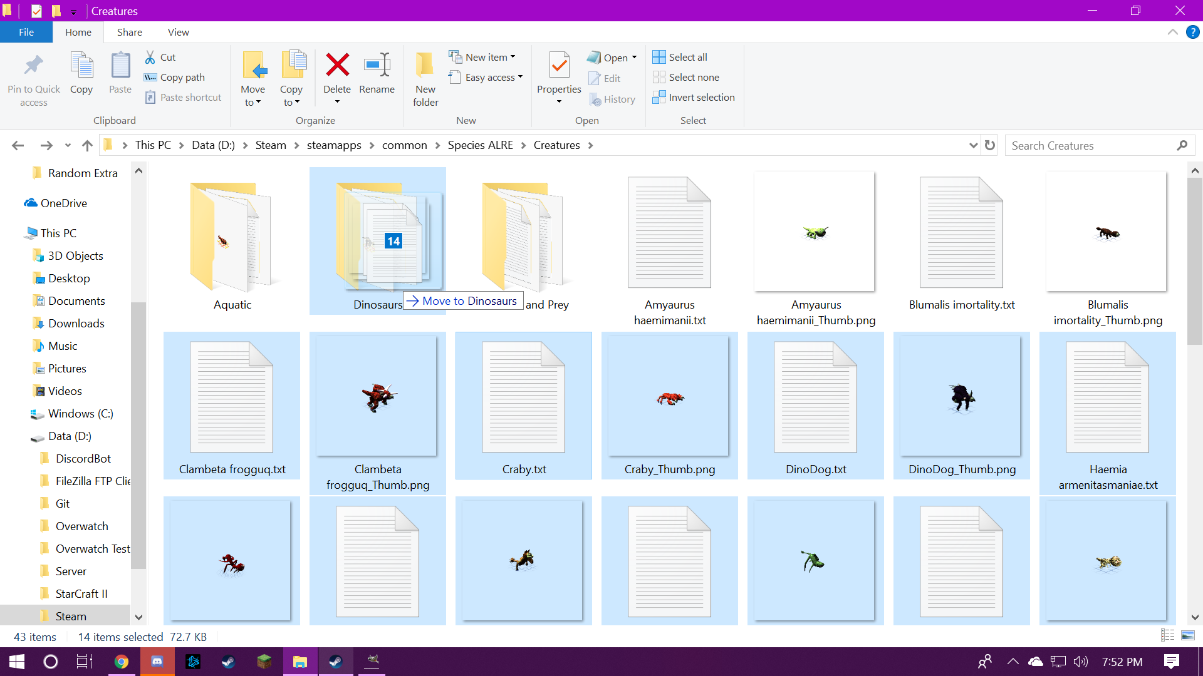The height and width of the screenshot is (676, 1203).
Task: Click the Copy path icon
Action: (150, 77)
